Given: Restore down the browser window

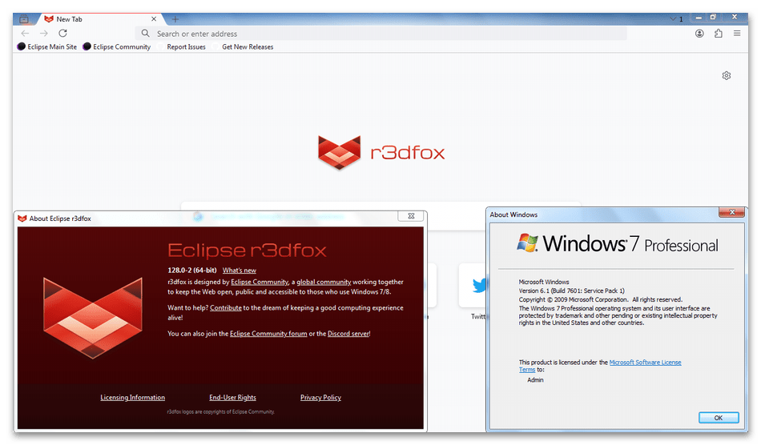Looking at the screenshot, I should point(713,18).
